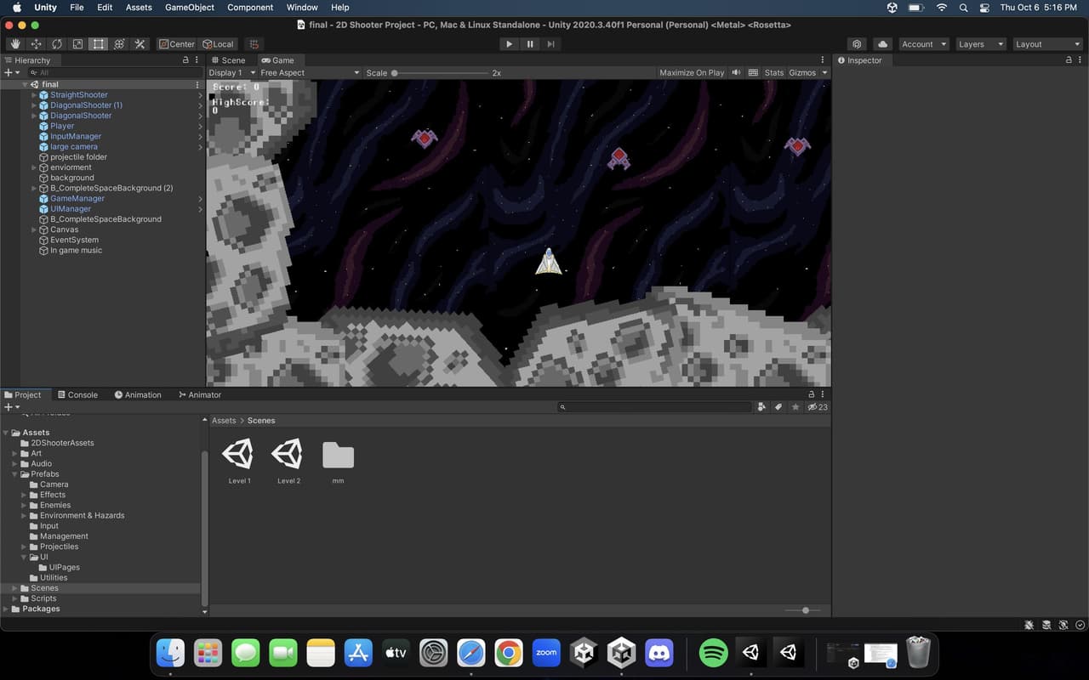The image size is (1089, 680).
Task: Open the Free Aspect dropdown
Action: [310, 73]
